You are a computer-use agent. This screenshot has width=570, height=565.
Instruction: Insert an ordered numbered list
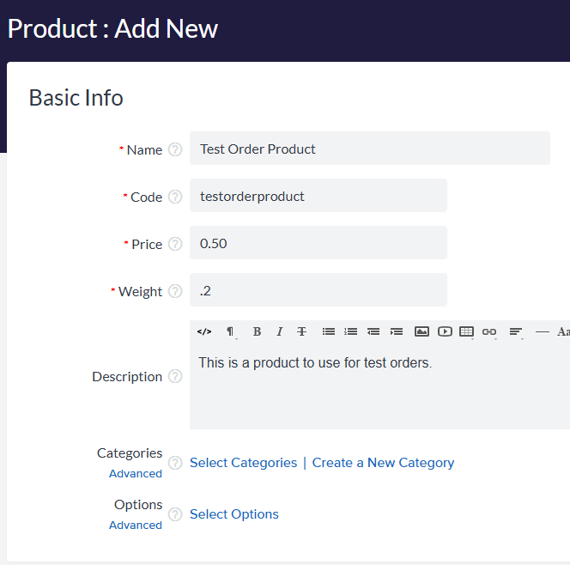pyautogui.click(x=351, y=331)
